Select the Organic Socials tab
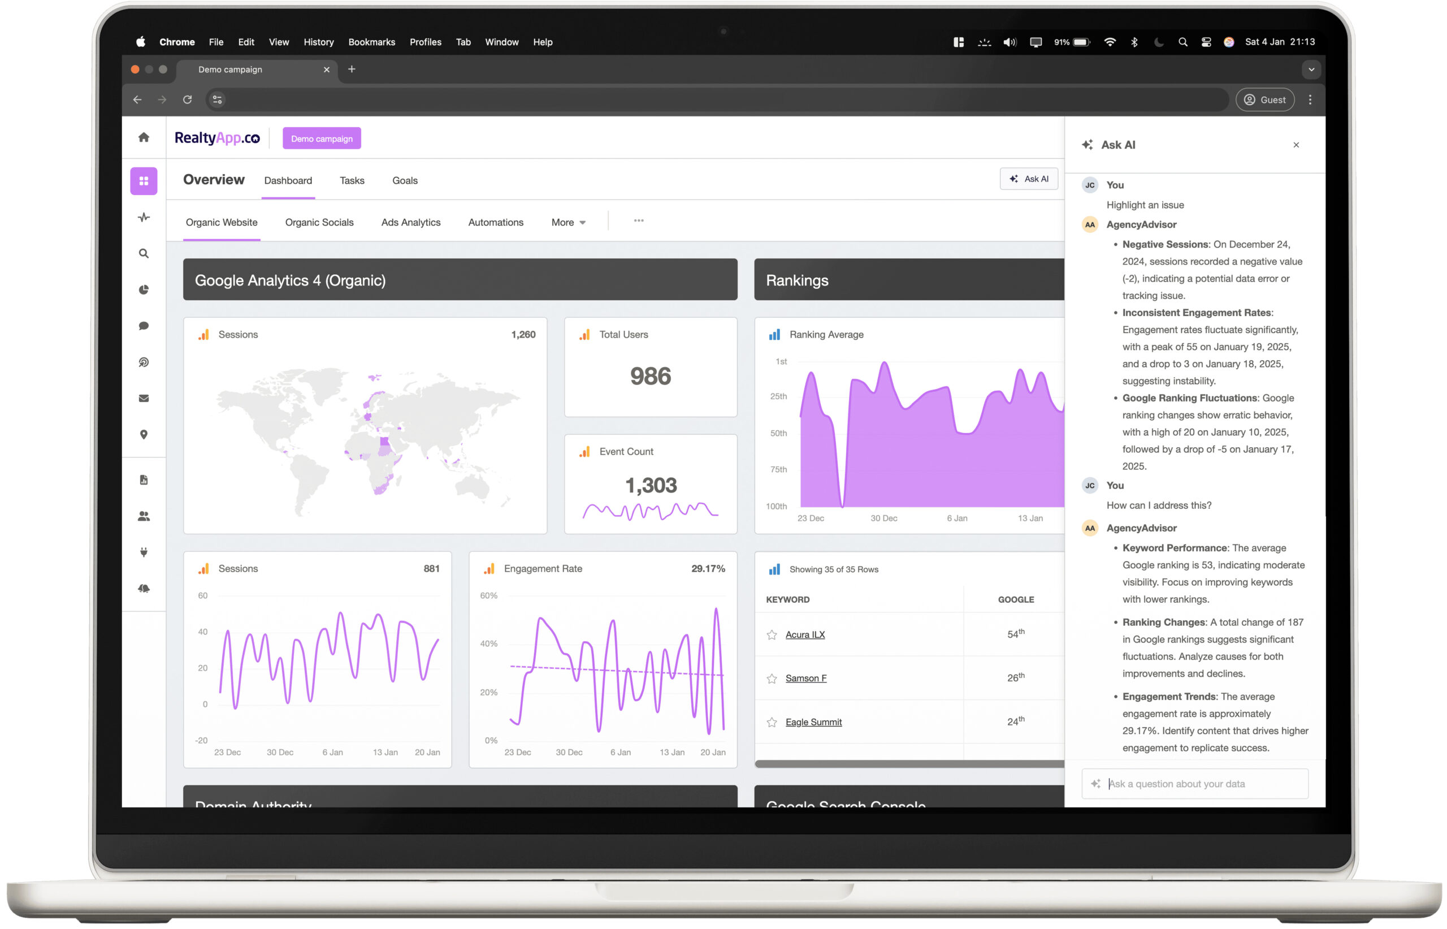Viewport: 1447px width, 929px height. (x=319, y=223)
